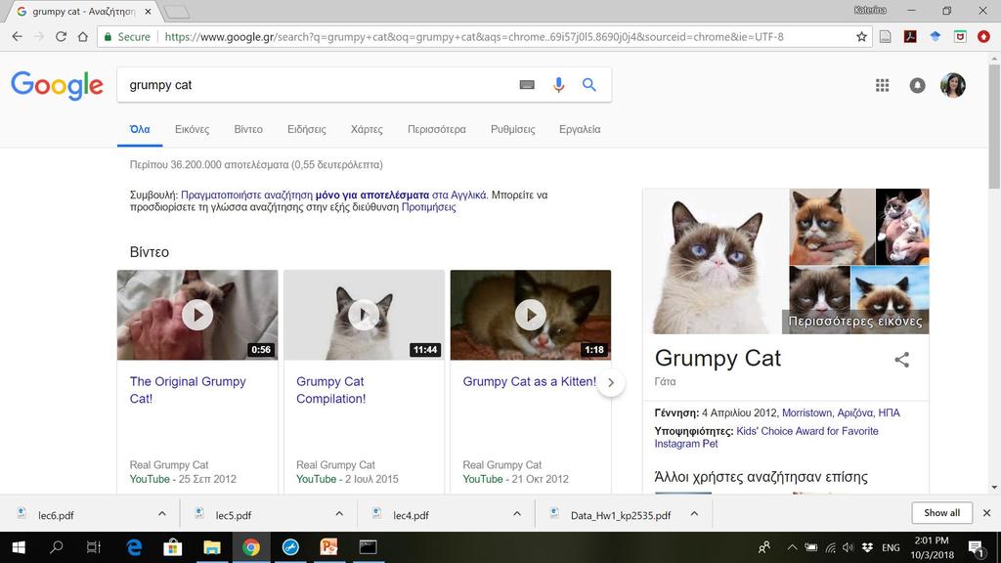Open the Morristown link
The image size is (1001, 563).
[x=806, y=413]
